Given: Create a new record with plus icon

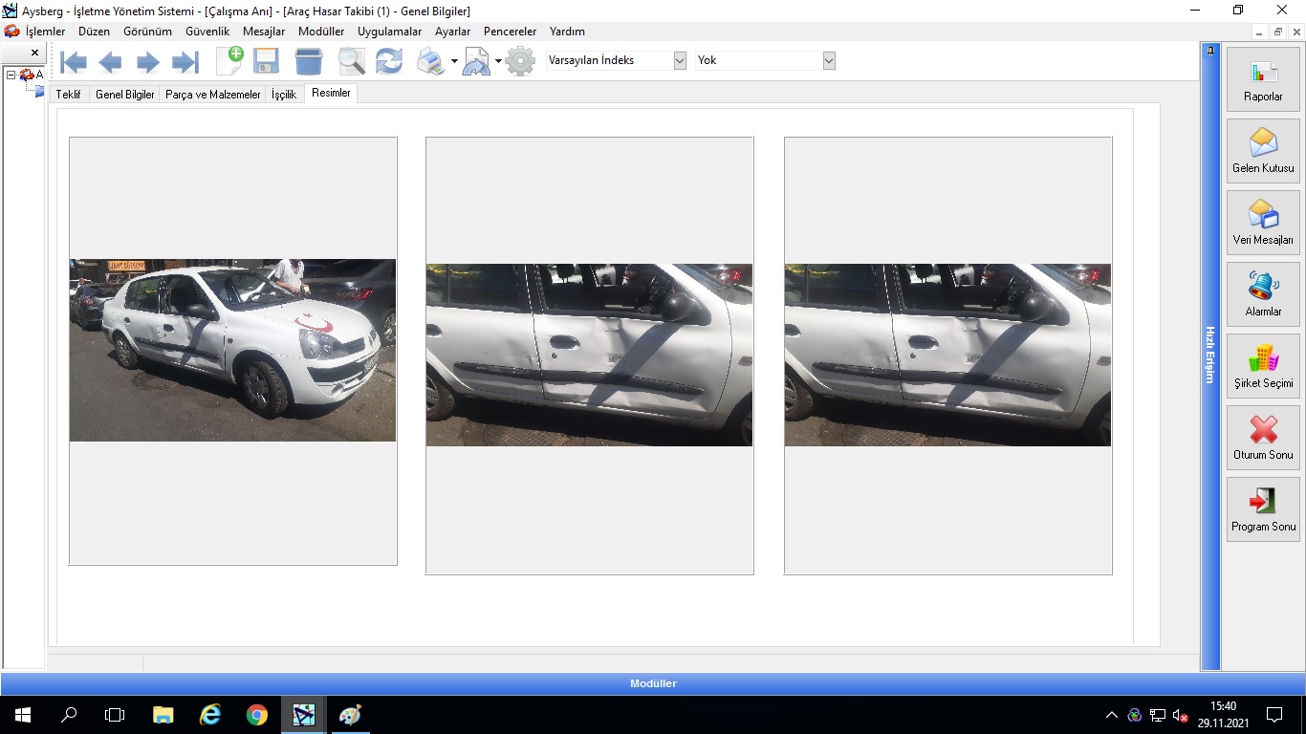Looking at the screenshot, I should click(229, 61).
